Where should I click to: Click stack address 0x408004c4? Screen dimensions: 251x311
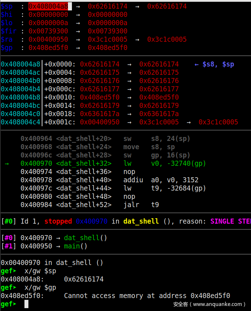[x=20, y=122]
